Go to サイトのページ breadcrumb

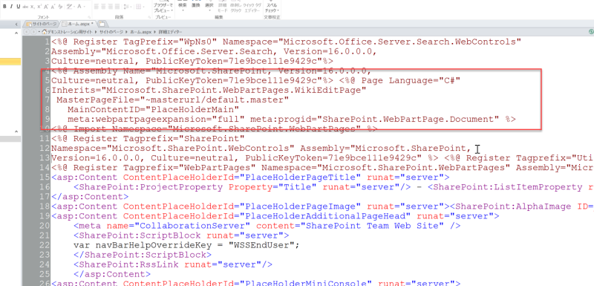click(x=111, y=32)
